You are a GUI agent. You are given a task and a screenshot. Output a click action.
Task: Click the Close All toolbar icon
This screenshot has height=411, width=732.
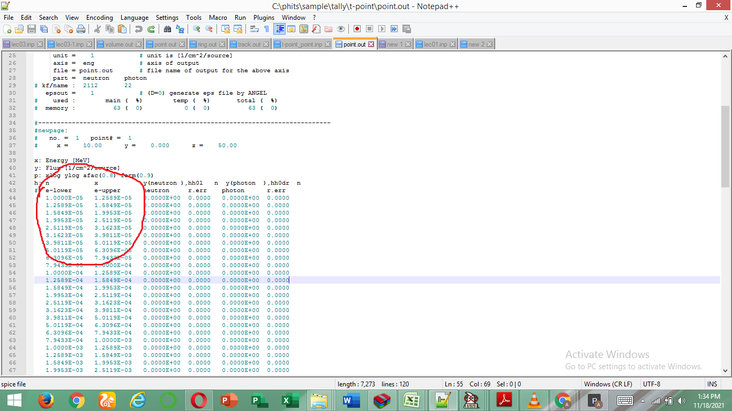pos(69,29)
